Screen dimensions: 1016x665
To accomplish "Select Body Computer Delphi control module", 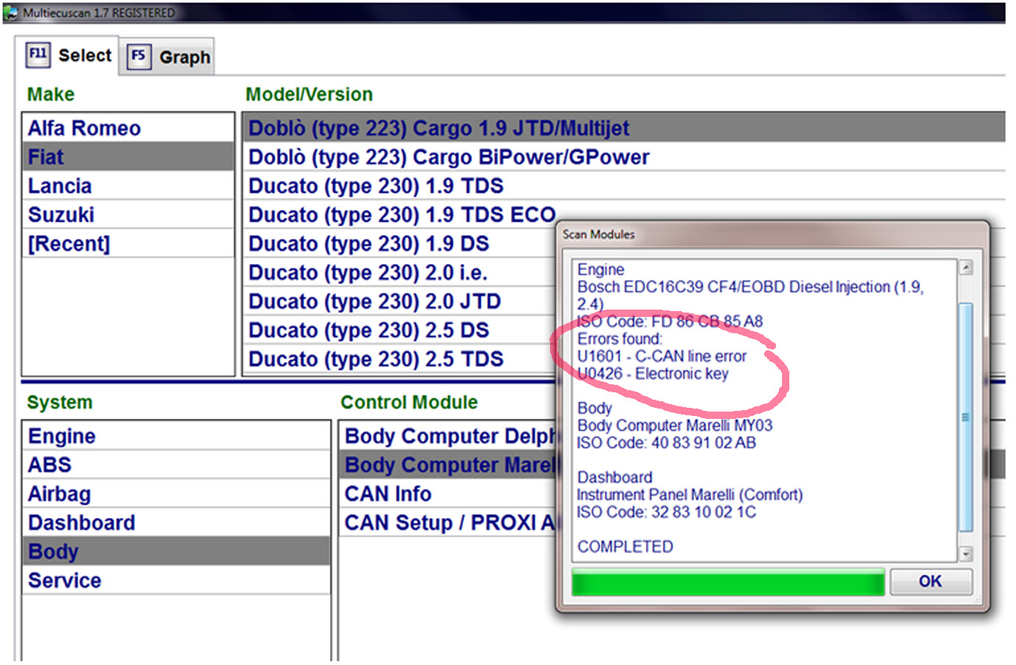I will coord(447,436).
